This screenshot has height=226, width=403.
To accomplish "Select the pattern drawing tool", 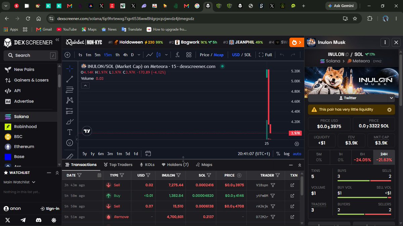I will coord(70,100).
